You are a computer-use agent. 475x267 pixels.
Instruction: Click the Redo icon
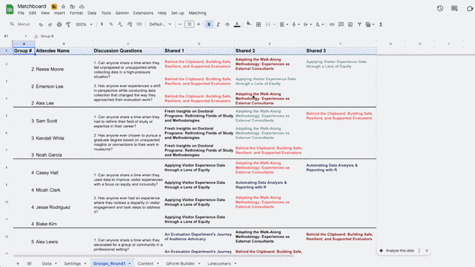[x=50, y=24]
